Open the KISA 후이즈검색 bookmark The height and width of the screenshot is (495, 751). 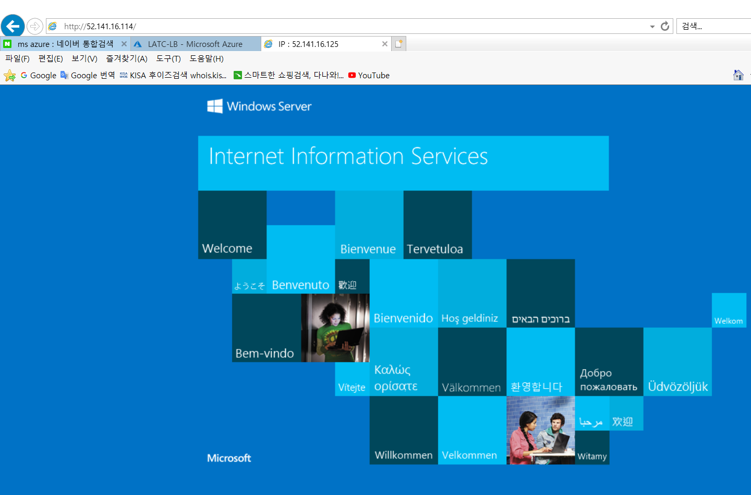(173, 75)
